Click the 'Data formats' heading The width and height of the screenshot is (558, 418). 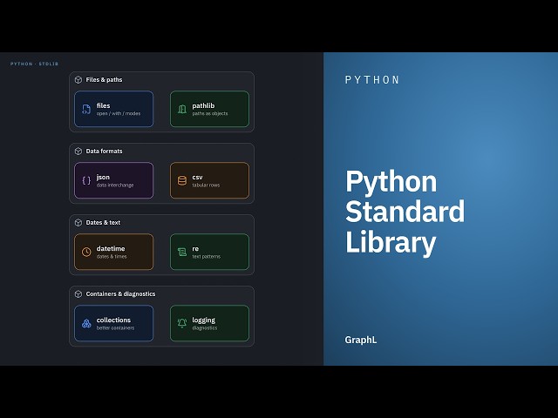tap(104, 152)
